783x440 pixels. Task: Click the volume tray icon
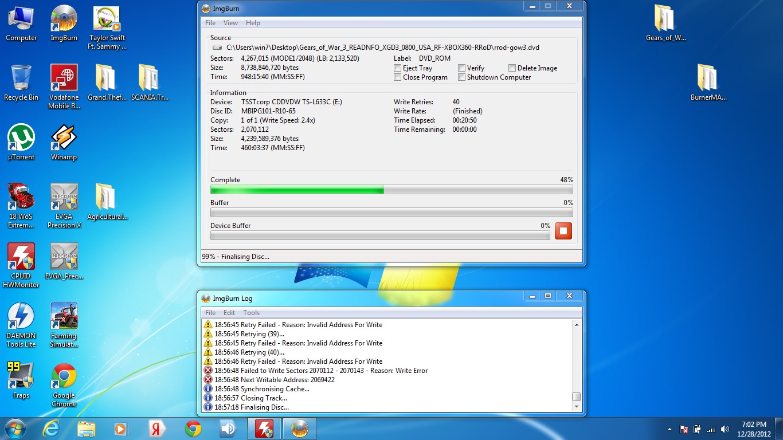tap(725, 429)
